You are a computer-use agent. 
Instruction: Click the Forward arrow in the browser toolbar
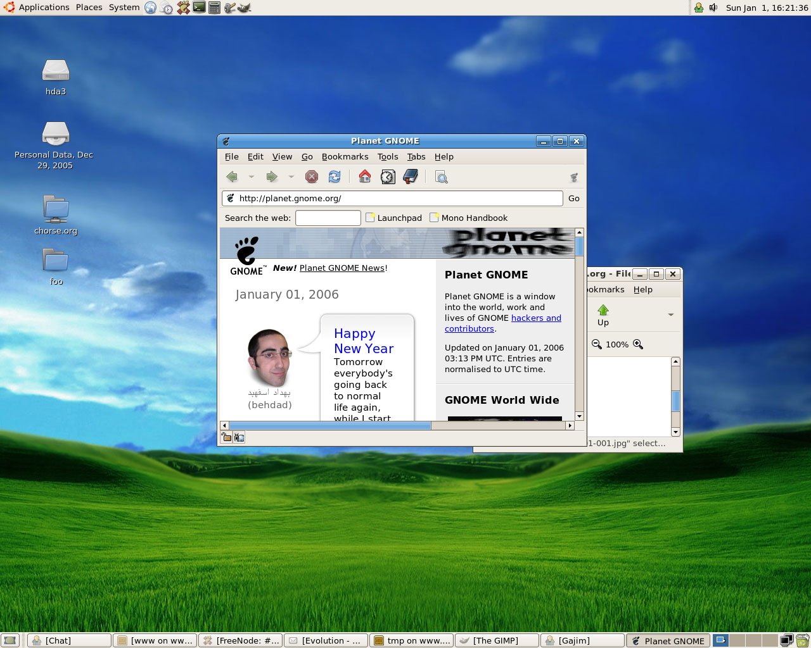tap(272, 177)
